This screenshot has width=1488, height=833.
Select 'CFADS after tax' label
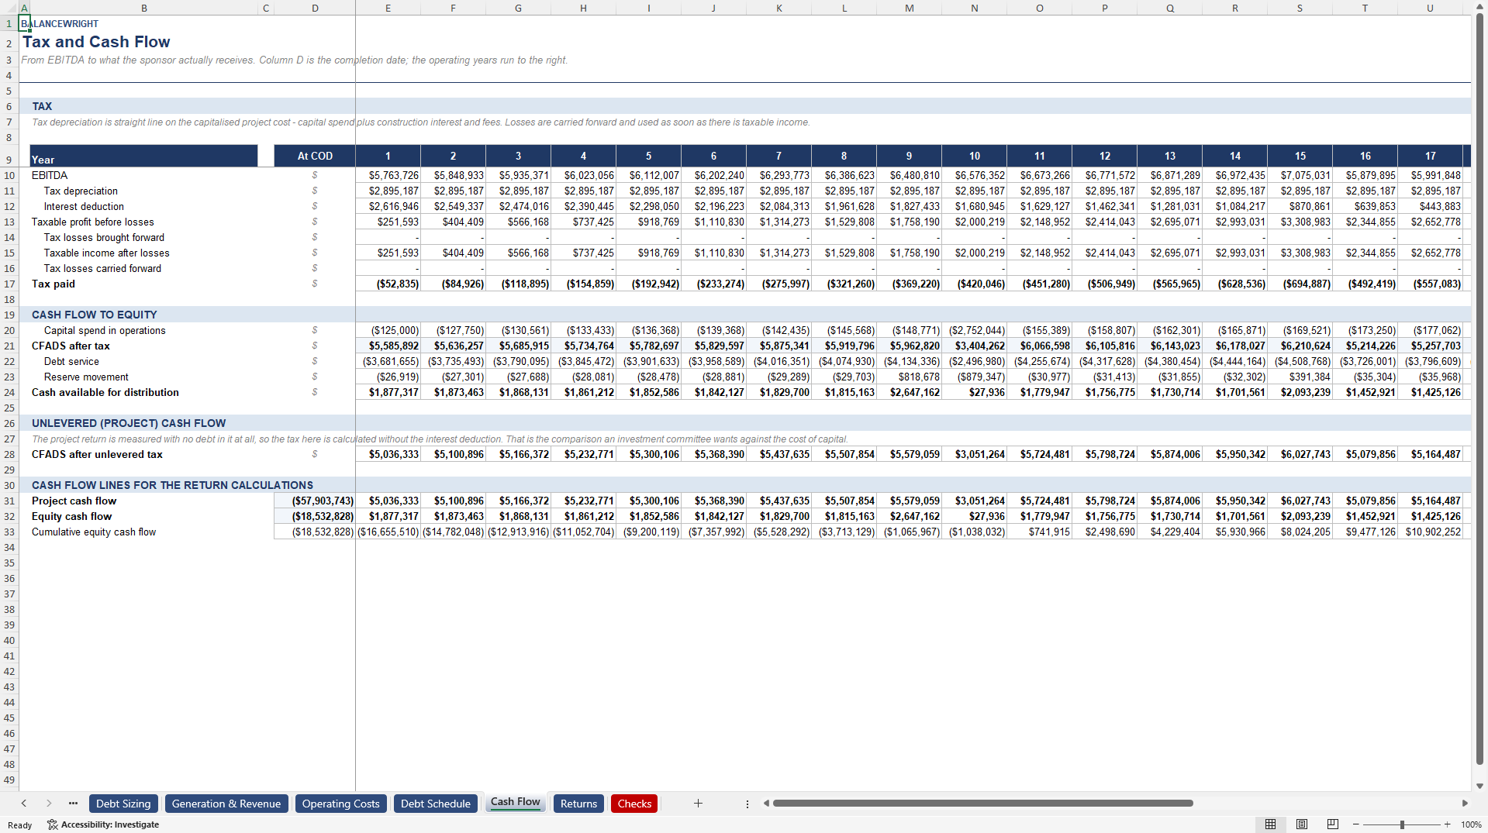(x=71, y=346)
